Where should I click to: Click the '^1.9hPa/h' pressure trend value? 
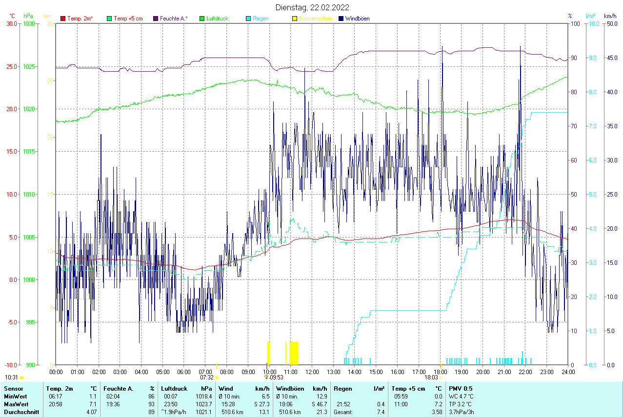tap(175, 412)
